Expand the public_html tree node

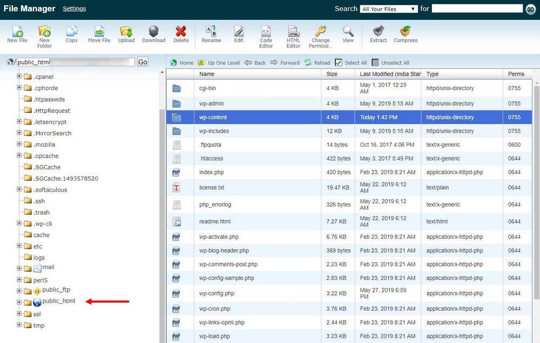(x=19, y=303)
